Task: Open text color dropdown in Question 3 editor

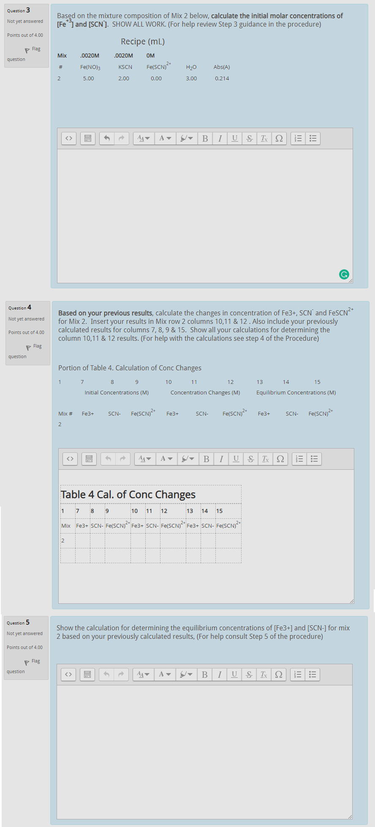Action: 166,138
